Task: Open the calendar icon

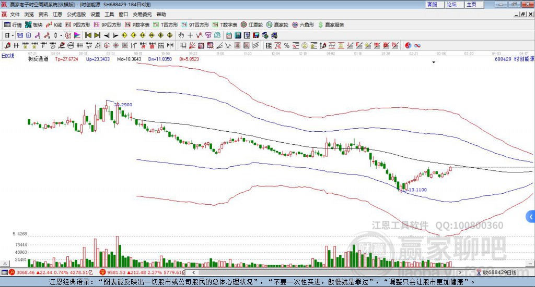Action: pos(229,35)
